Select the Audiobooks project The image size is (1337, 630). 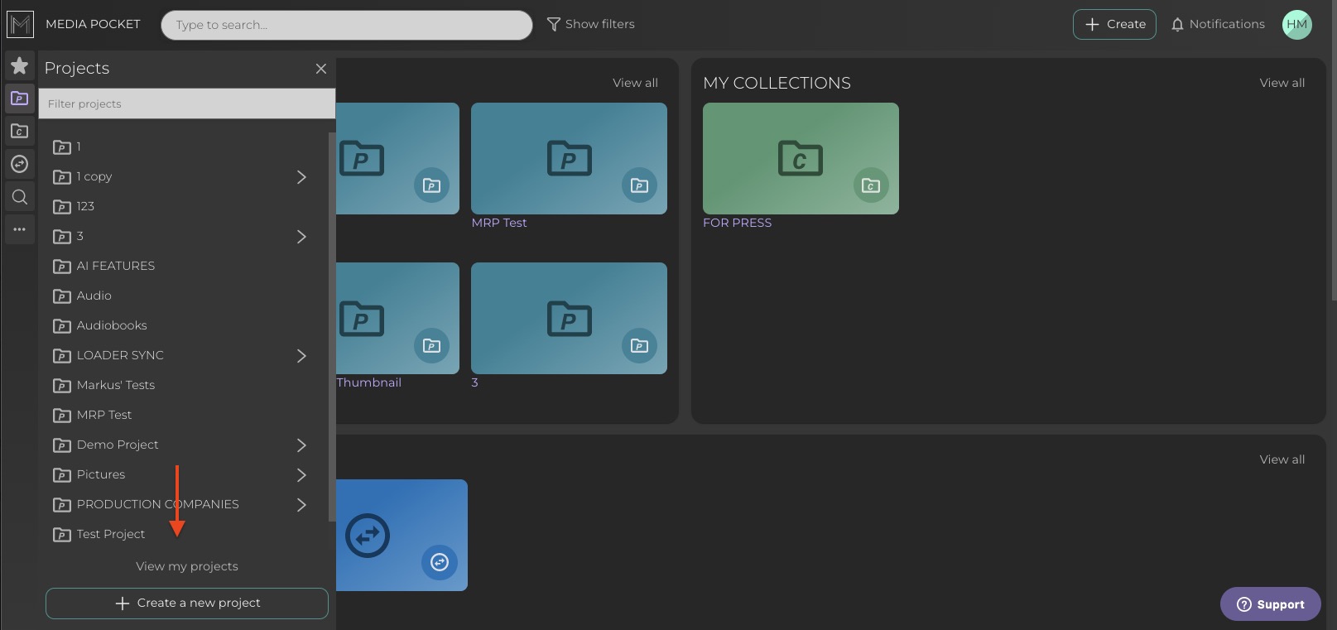click(111, 325)
